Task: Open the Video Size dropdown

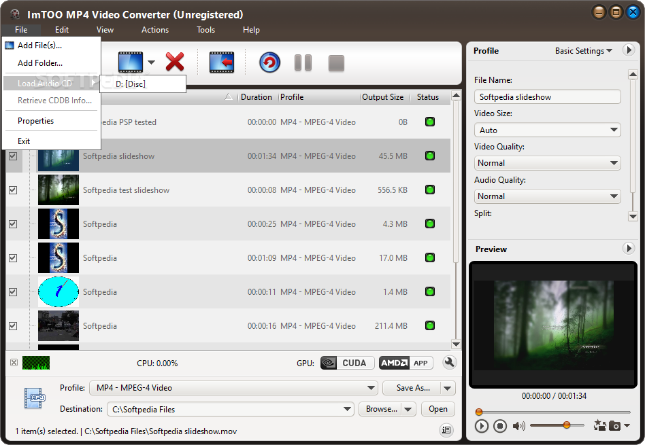Action: click(547, 130)
